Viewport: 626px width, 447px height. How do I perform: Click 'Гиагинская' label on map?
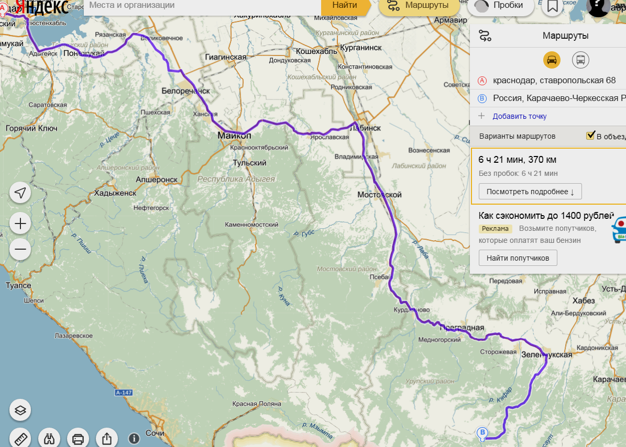[226, 57]
